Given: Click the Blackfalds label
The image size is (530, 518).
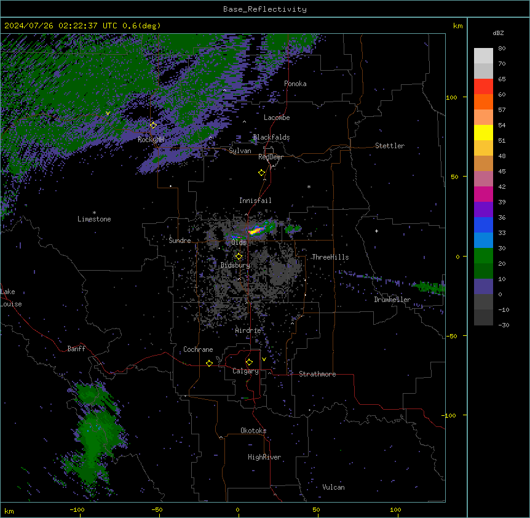Looking at the screenshot, I should 271,137.
